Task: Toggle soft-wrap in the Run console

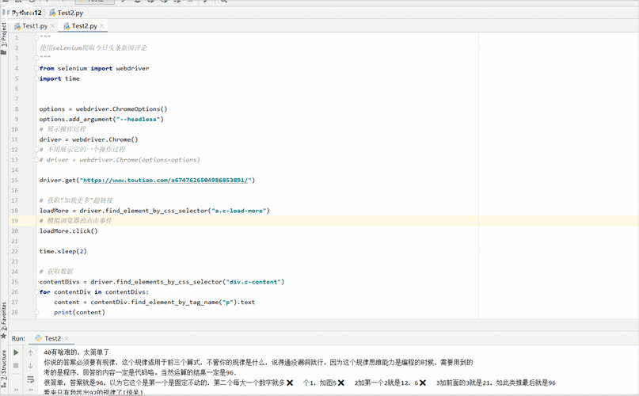Action: (x=31, y=379)
